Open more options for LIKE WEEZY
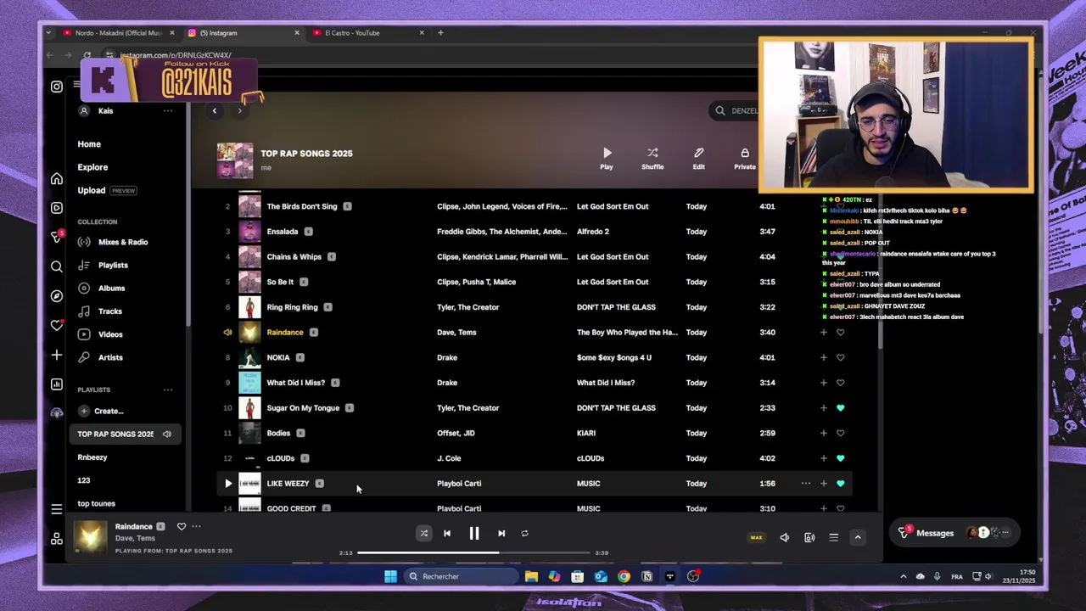The height and width of the screenshot is (611, 1086). tap(805, 484)
